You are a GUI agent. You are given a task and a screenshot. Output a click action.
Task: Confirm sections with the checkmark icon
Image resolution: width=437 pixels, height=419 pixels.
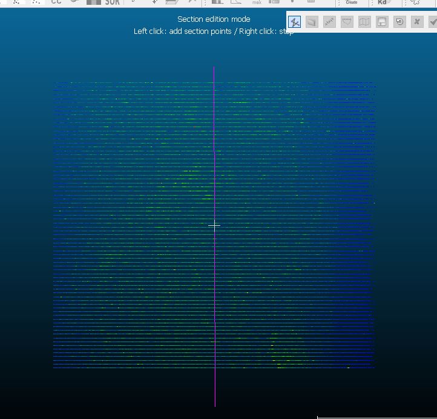click(432, 22)
